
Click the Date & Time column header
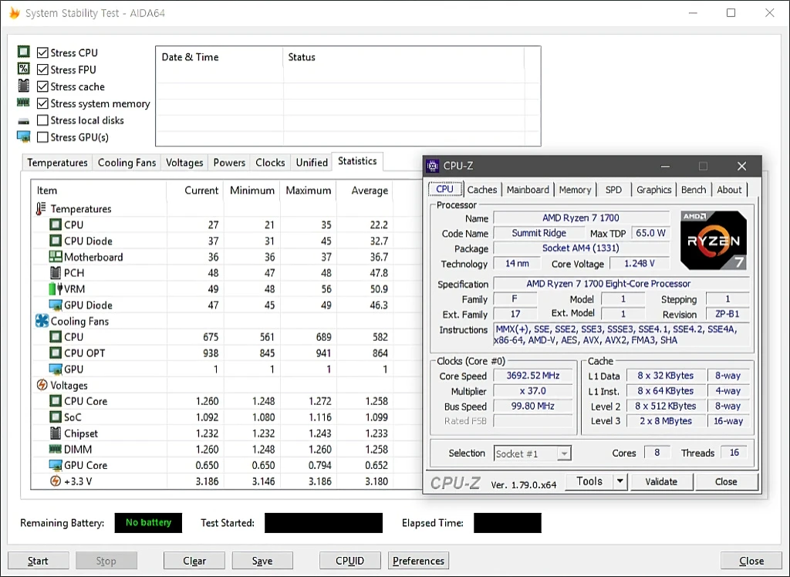point(220,57)
